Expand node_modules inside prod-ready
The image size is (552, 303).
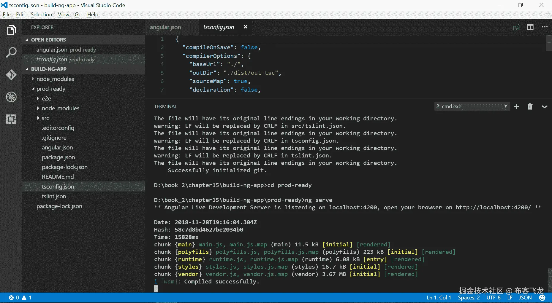coord(84,108)
